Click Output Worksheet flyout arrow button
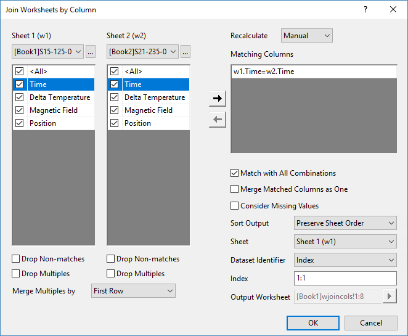The image size is (408, 336). [389, 297]
